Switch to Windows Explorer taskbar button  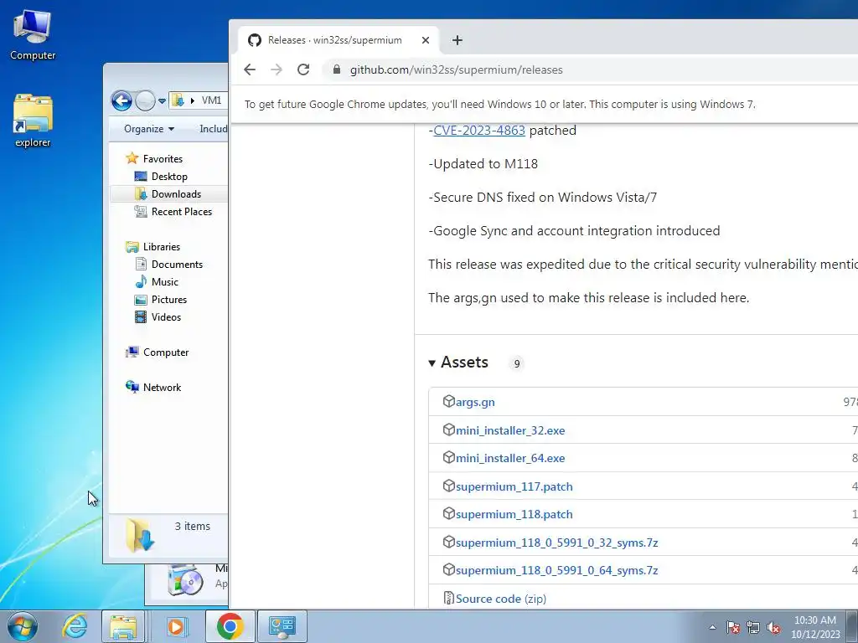click(x=123, y=626)
